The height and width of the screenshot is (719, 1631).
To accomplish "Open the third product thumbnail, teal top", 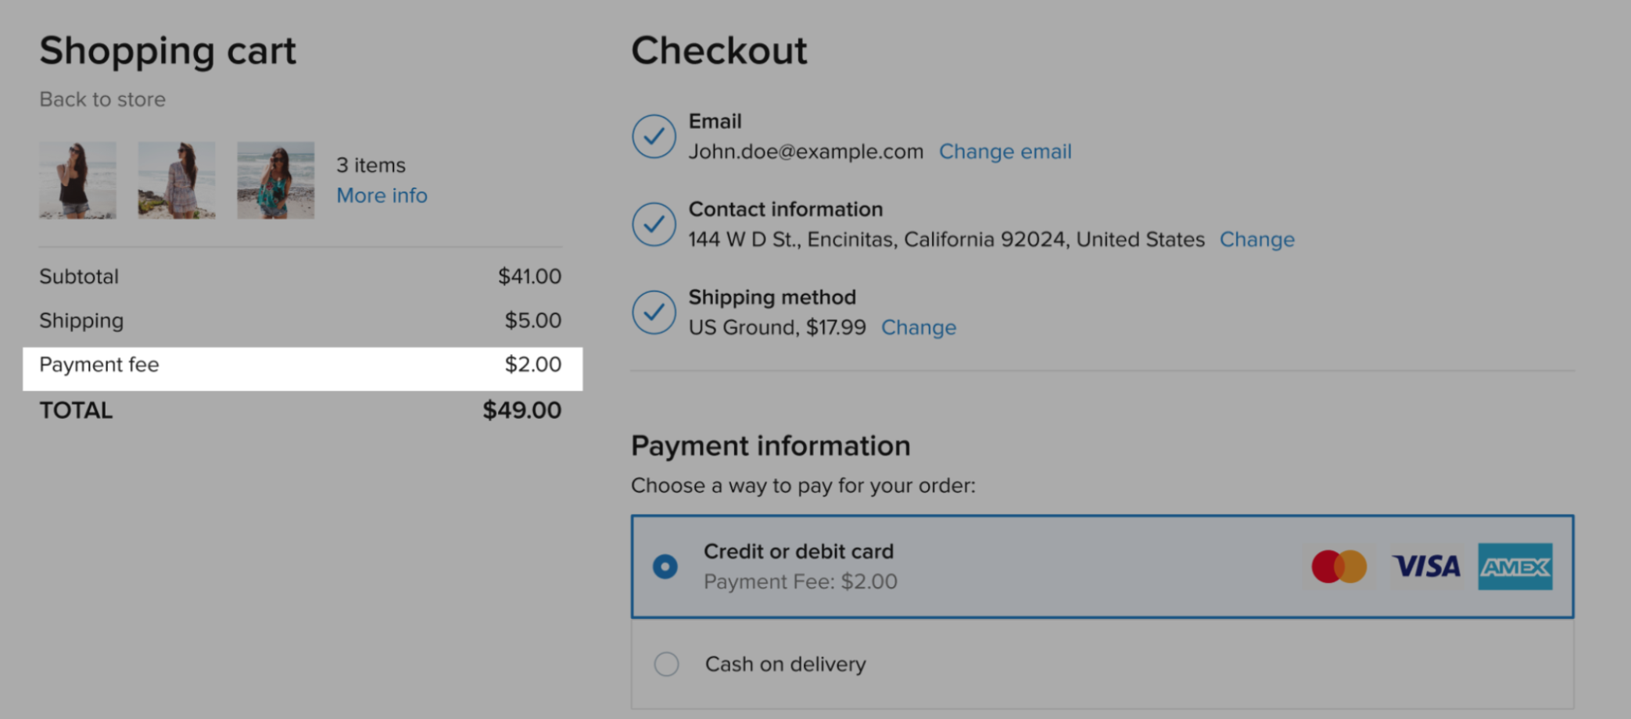I will click(275, 181).
